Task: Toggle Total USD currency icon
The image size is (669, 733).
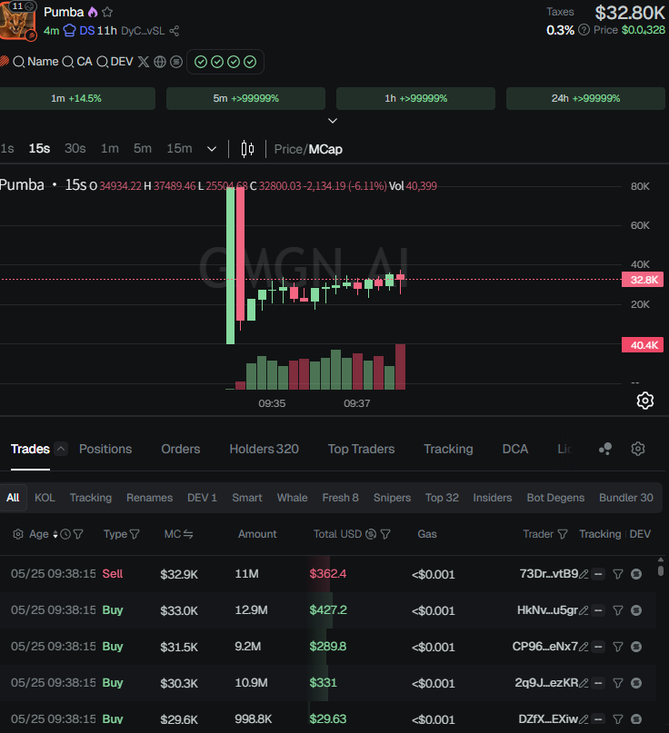Action: pos(371,534)
